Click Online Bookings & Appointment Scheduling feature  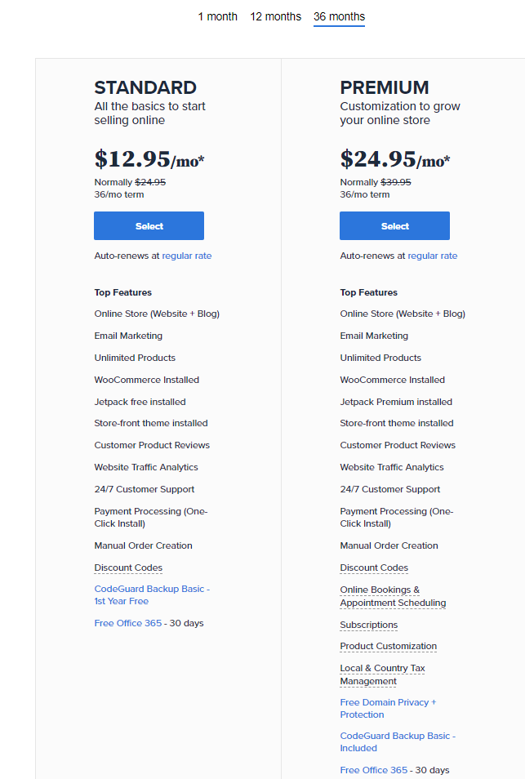393,596
